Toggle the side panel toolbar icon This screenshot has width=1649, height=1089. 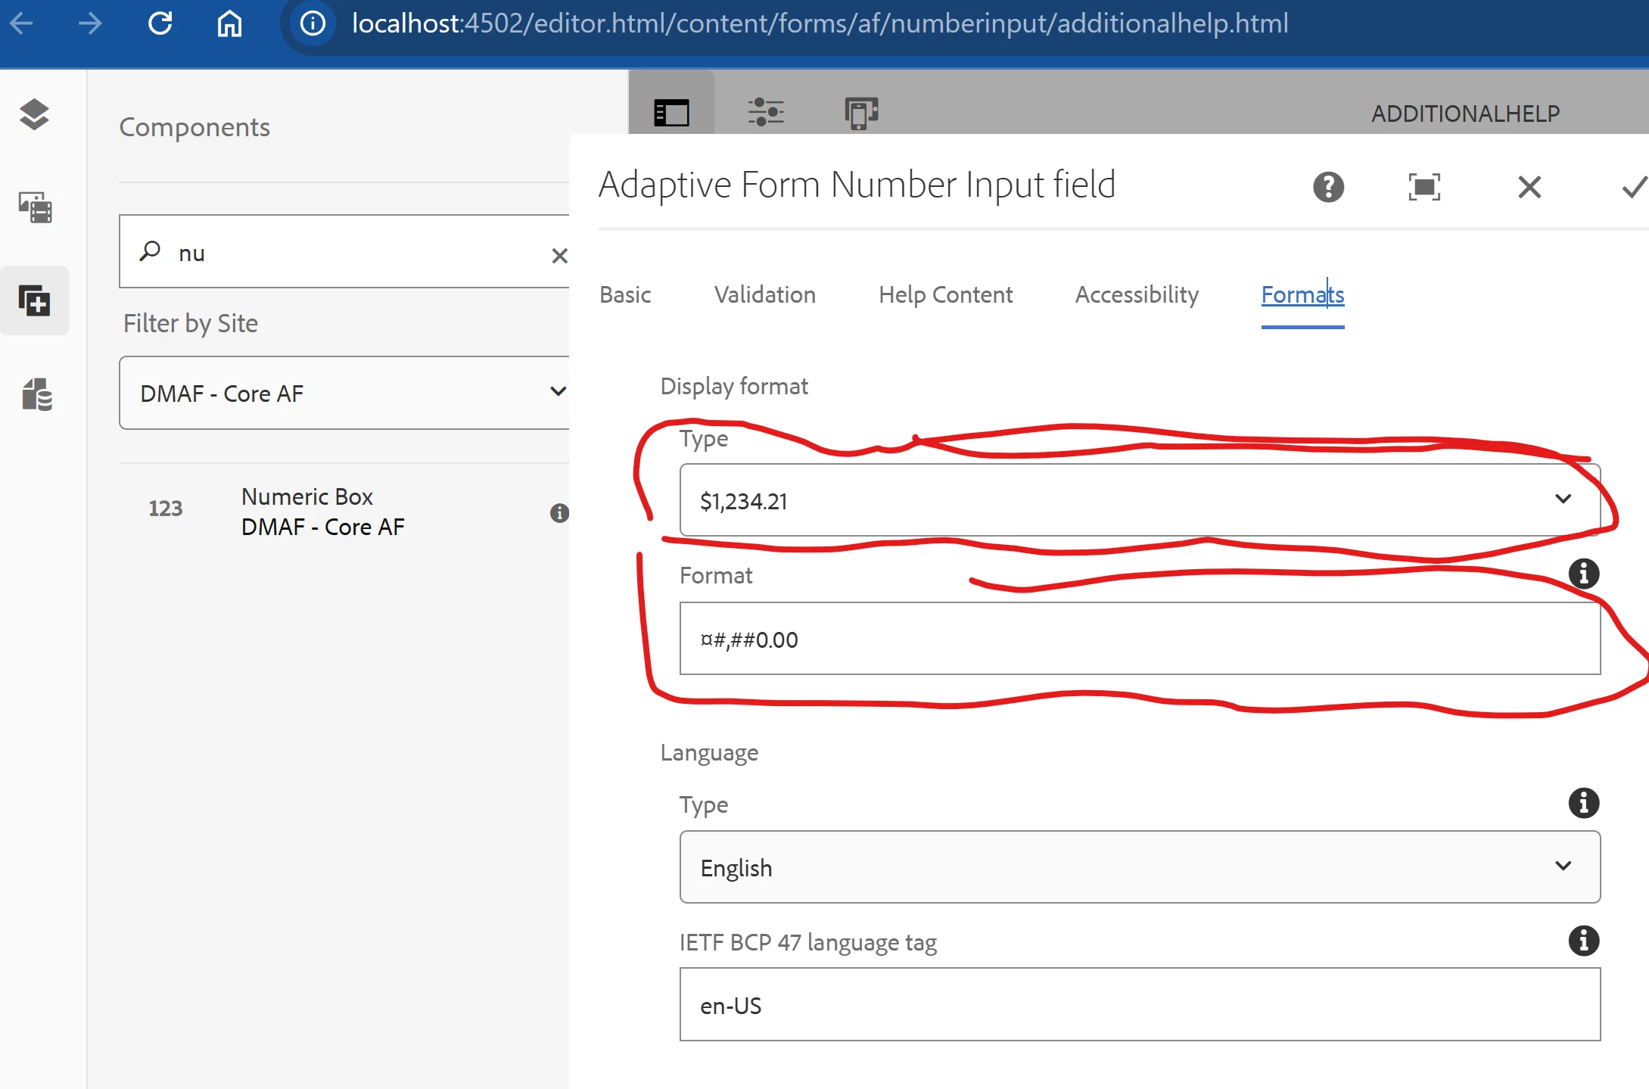pos(671,113)
